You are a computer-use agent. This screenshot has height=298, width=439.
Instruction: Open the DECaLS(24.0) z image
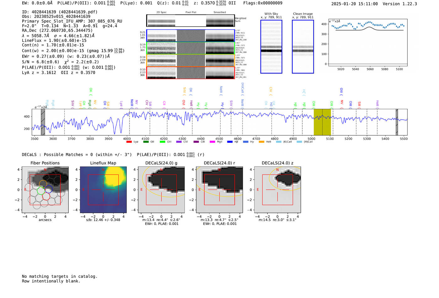tap(278, 189)
